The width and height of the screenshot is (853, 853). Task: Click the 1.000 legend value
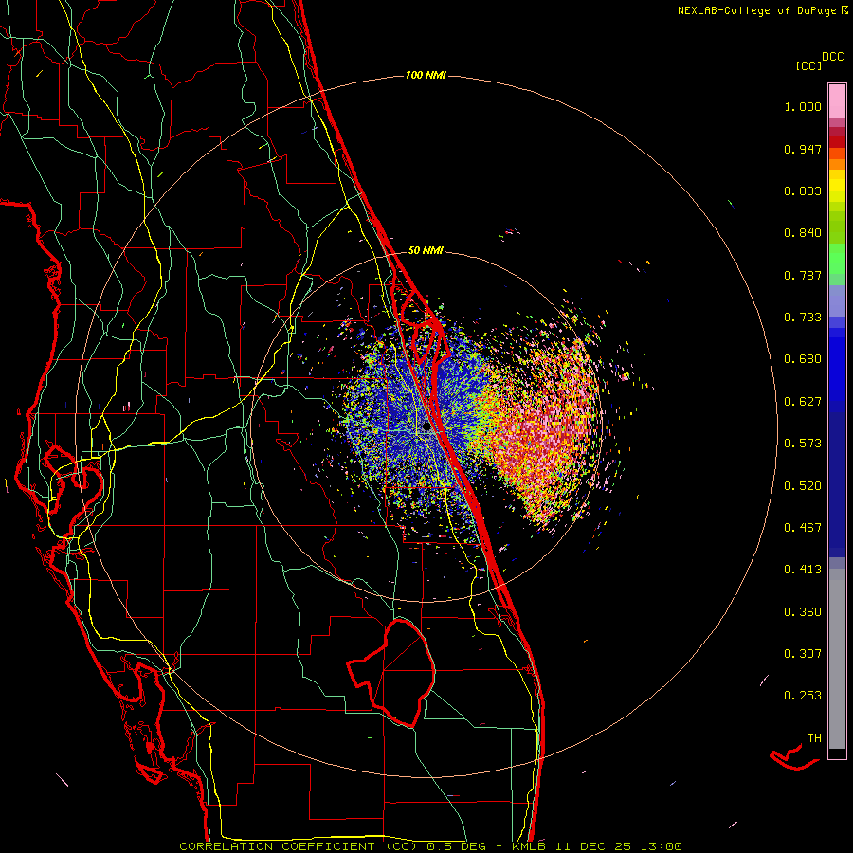pos(803,106)
